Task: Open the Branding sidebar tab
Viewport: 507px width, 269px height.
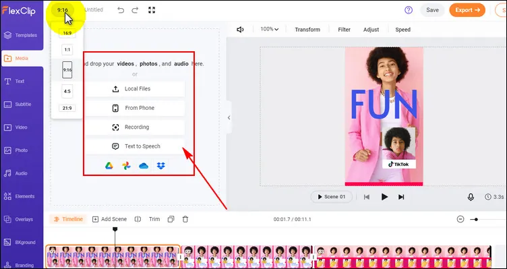Action: pyautogui.click(x=22, y=265)
